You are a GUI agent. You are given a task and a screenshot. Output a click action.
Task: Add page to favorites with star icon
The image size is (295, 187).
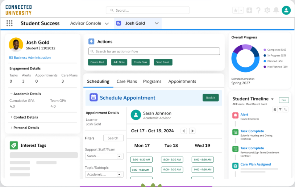(236, 11)
